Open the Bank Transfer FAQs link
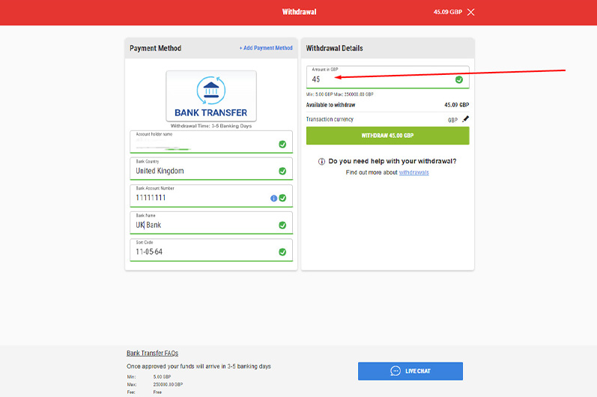597x397 pixels. [152, 353]
